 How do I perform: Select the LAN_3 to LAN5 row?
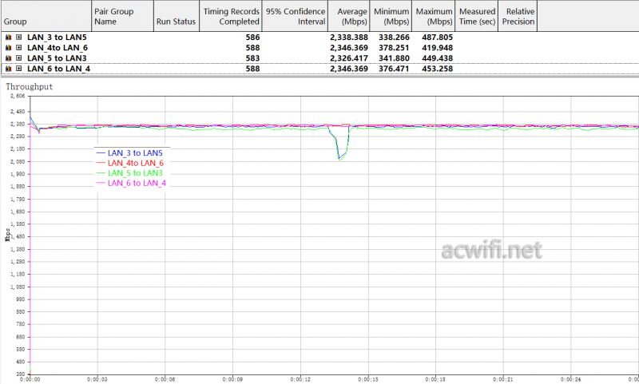pyautogui.click(x=56, y=38)
